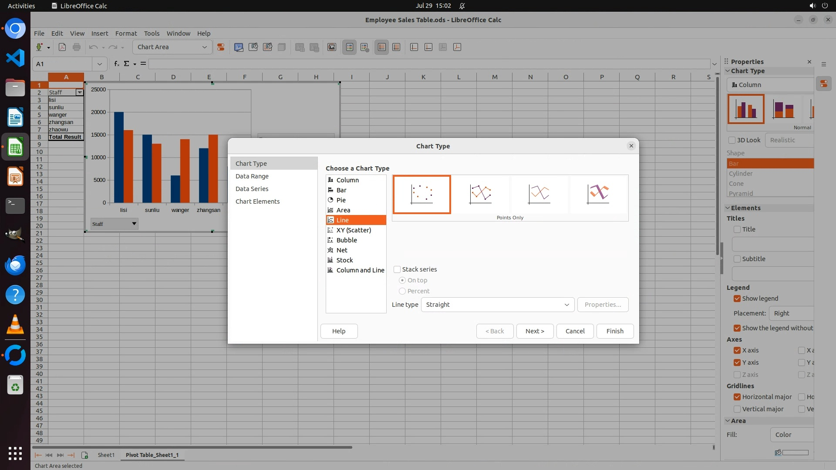The height and width of the screenshot is (470, 836).
Task: Click Format Selection icon in toolbar
Action: tap(221, 47)
